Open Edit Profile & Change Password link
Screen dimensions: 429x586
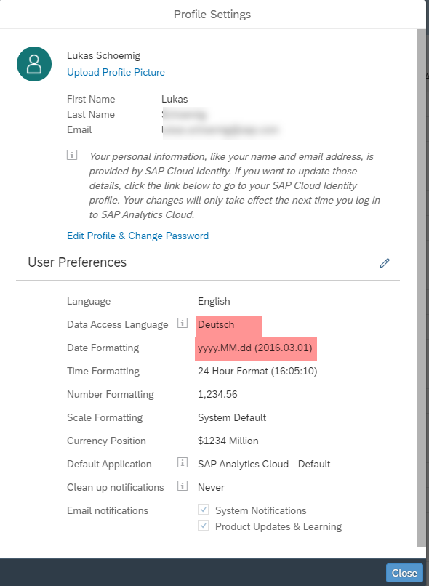[138, 236]
